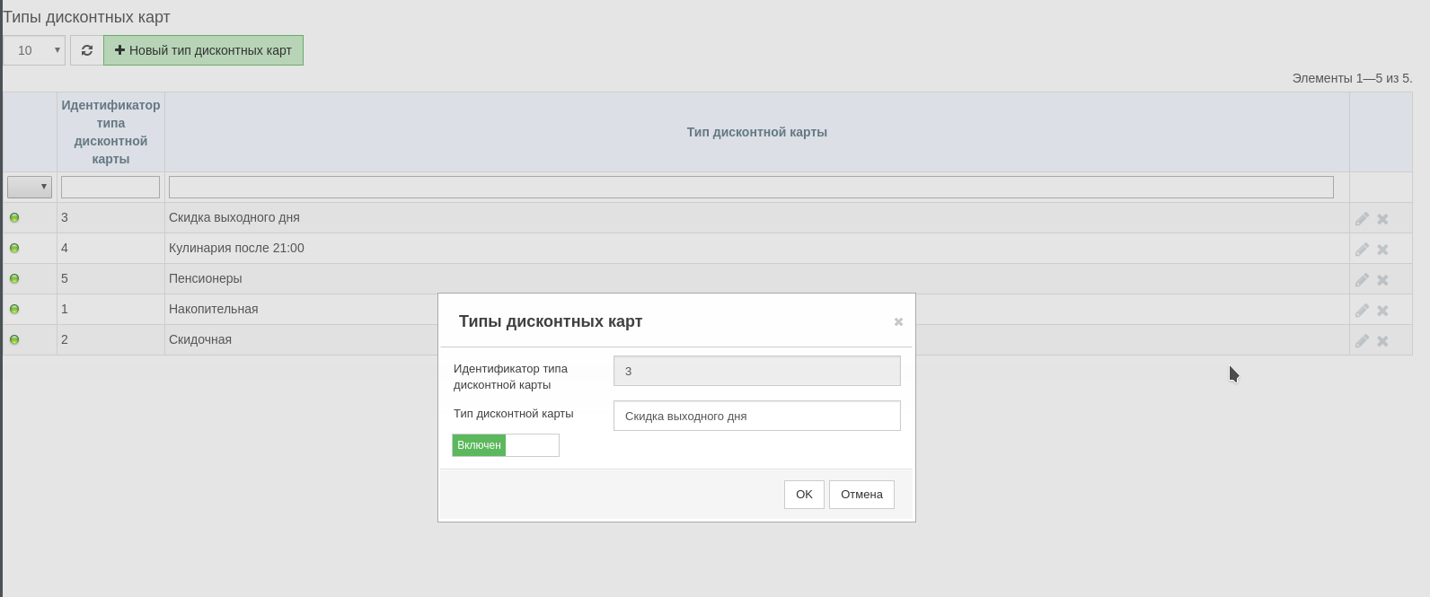The height and width of the screenshot is (597, 1430).
Task: Click the refresh table icon
Action: tap(87, 50)
